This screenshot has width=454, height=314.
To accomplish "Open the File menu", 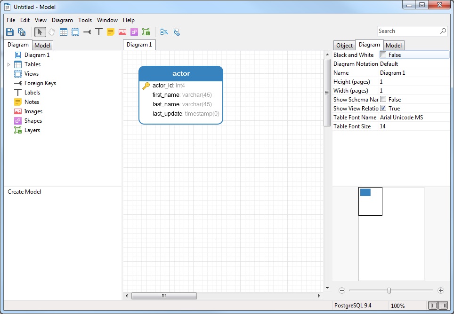I will 11,20.
